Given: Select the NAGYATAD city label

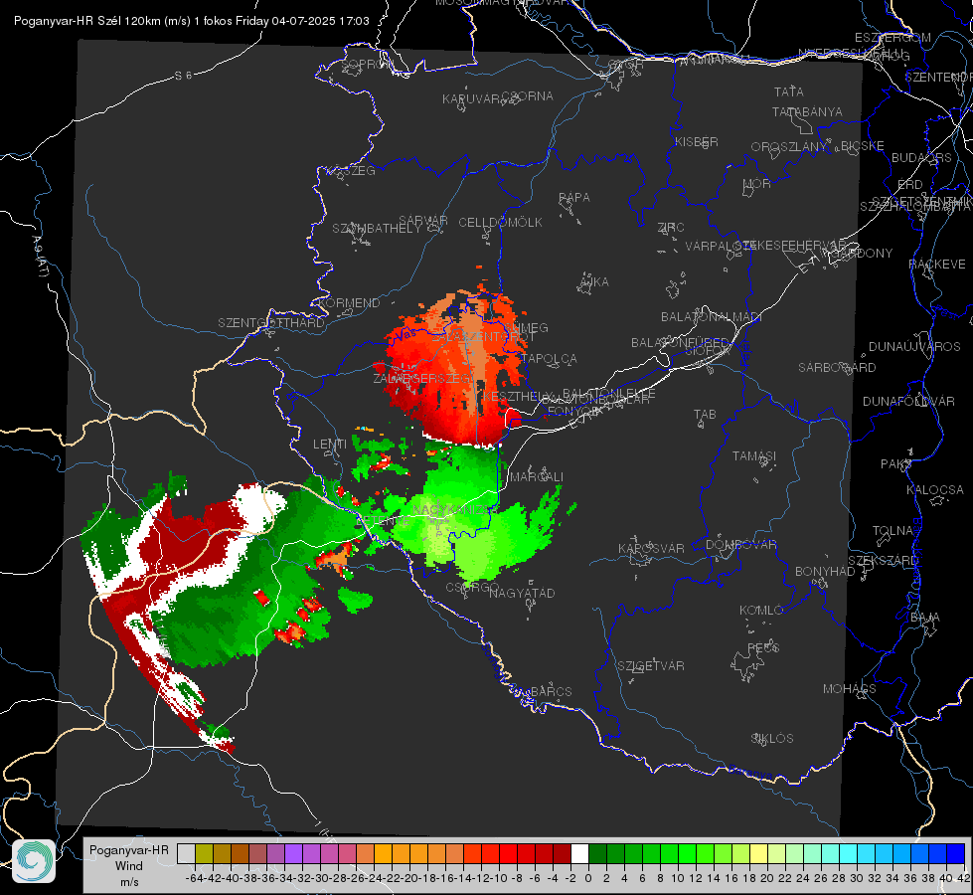Looking at the screenshot, I should tap(522, 593).
